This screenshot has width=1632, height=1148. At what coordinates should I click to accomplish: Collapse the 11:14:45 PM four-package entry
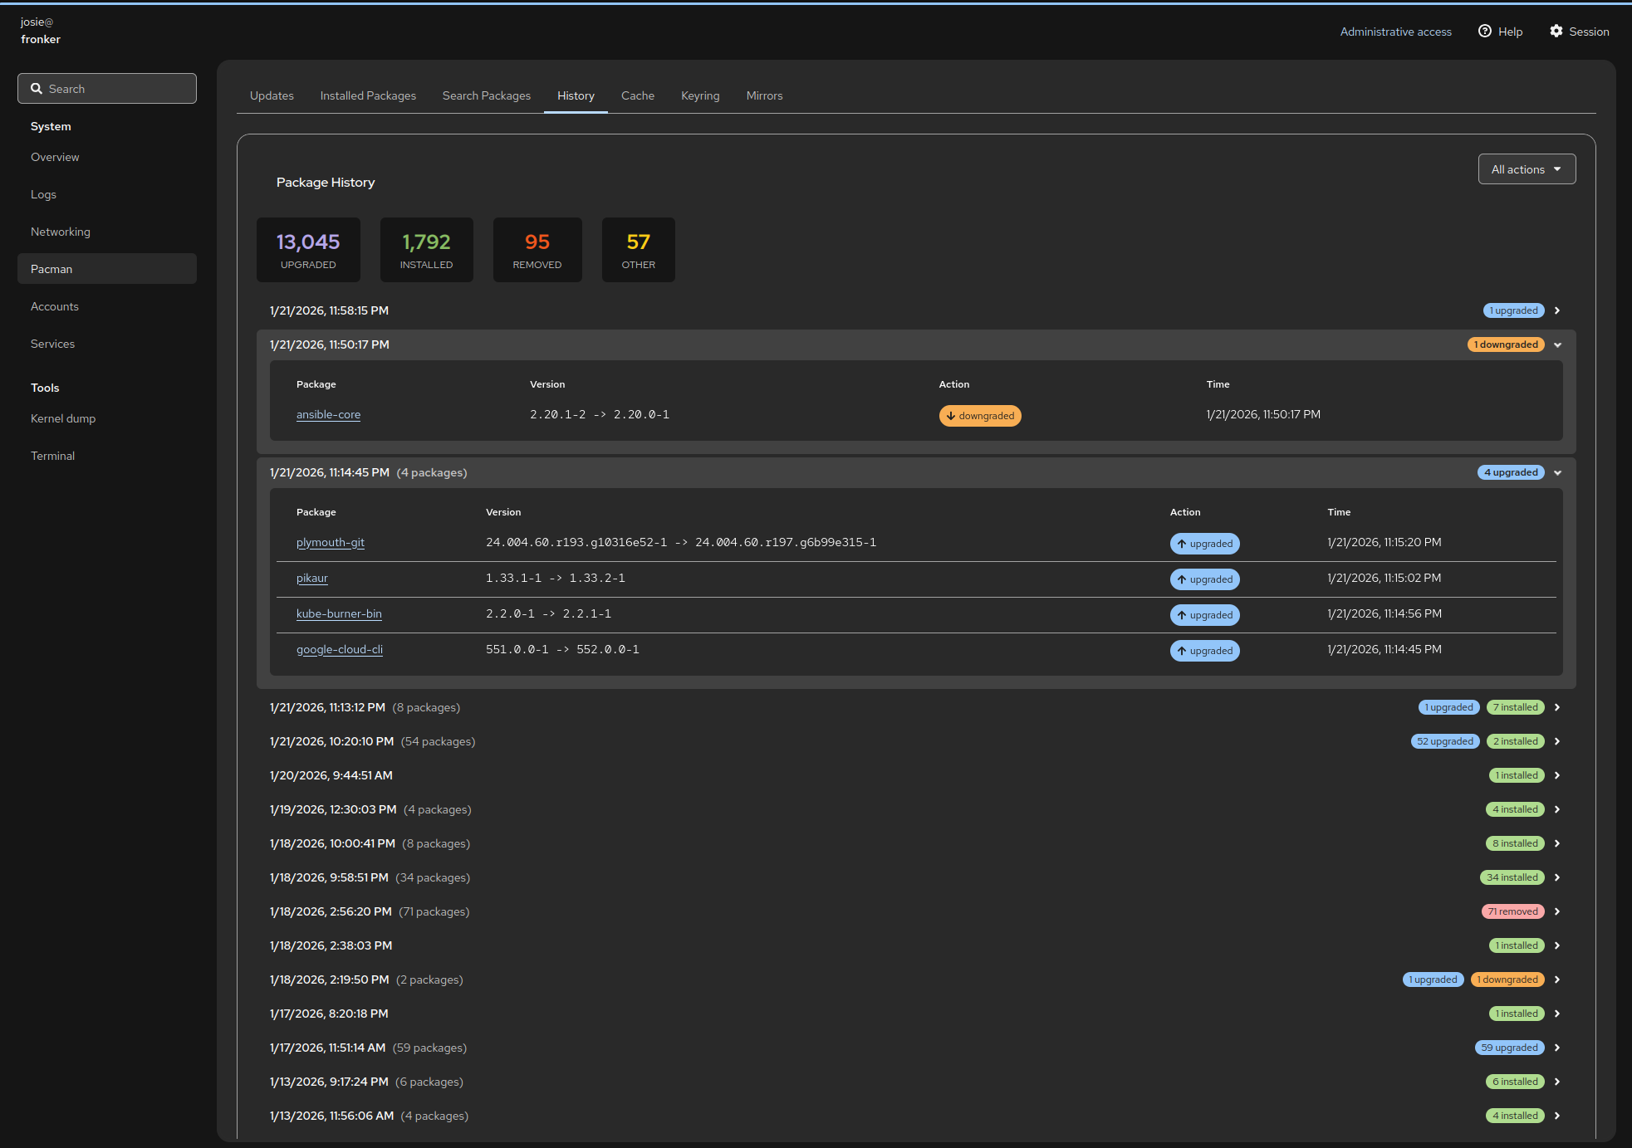point(1557,472)
